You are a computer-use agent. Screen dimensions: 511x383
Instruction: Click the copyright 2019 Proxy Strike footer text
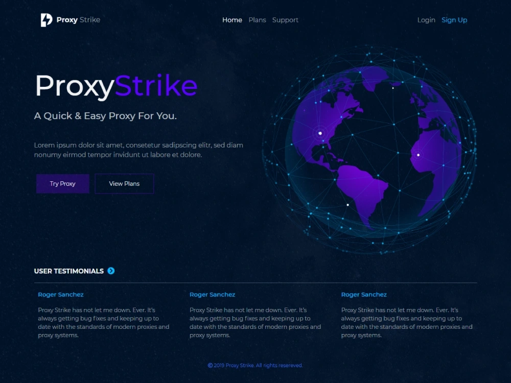click(255, 366)
